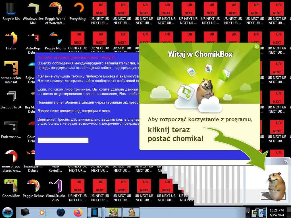Open the ChomikBox desktop shortcut
The width and height of the screenshot is (291, 218).
click(x=11, y=188)
